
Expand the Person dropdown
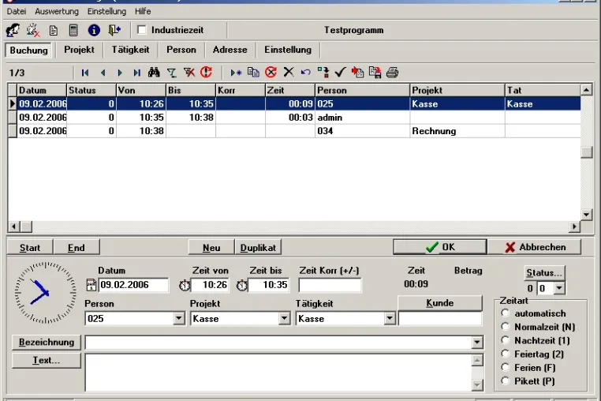(179, 318)
